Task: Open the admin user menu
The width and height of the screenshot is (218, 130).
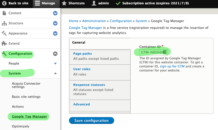Action: tap(100, 3)
